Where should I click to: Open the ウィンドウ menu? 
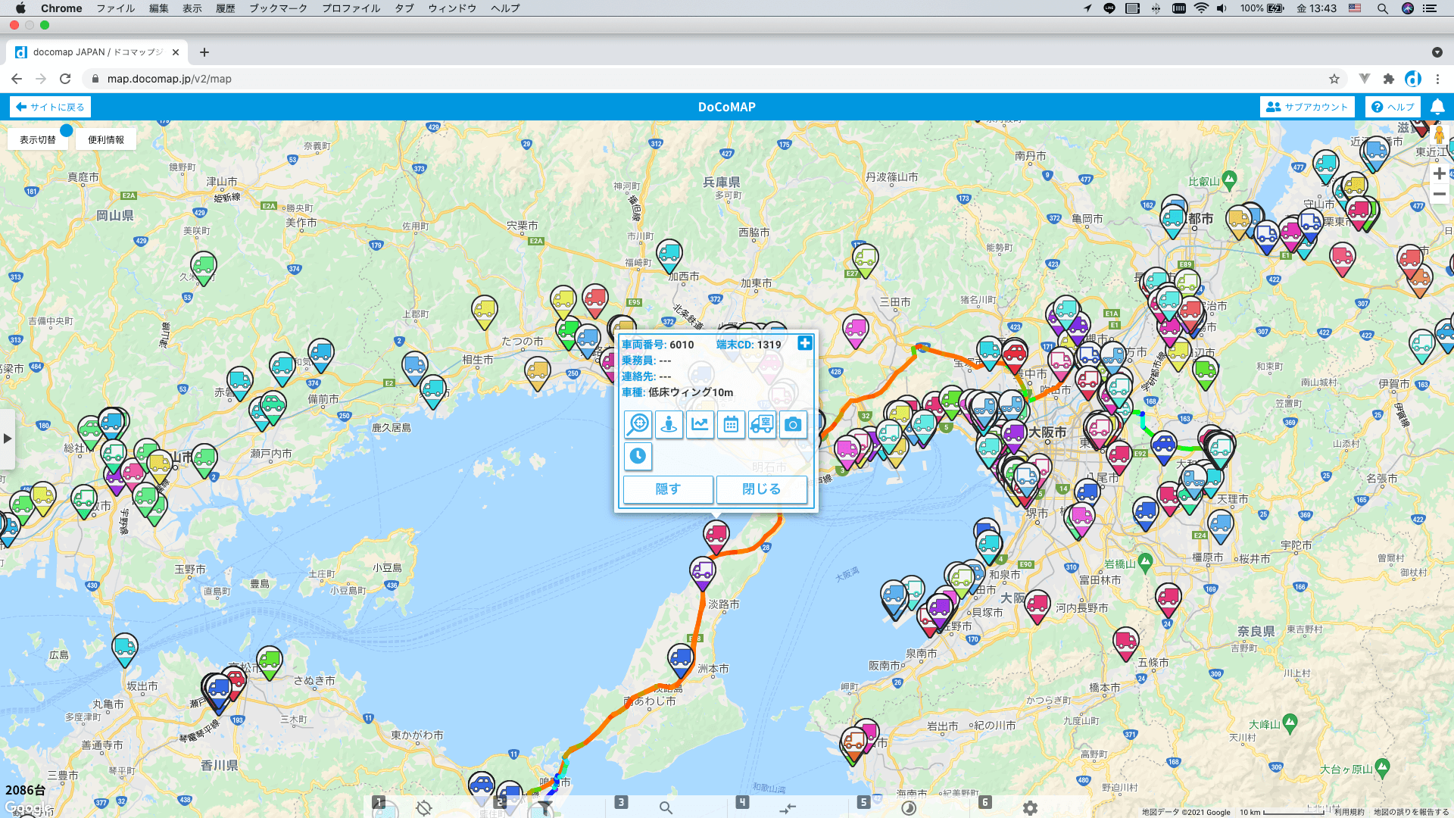click(x=452, y=8)
